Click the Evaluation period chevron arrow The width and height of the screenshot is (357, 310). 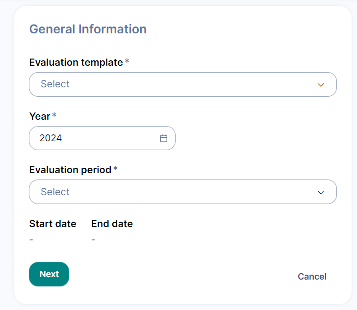321,192
